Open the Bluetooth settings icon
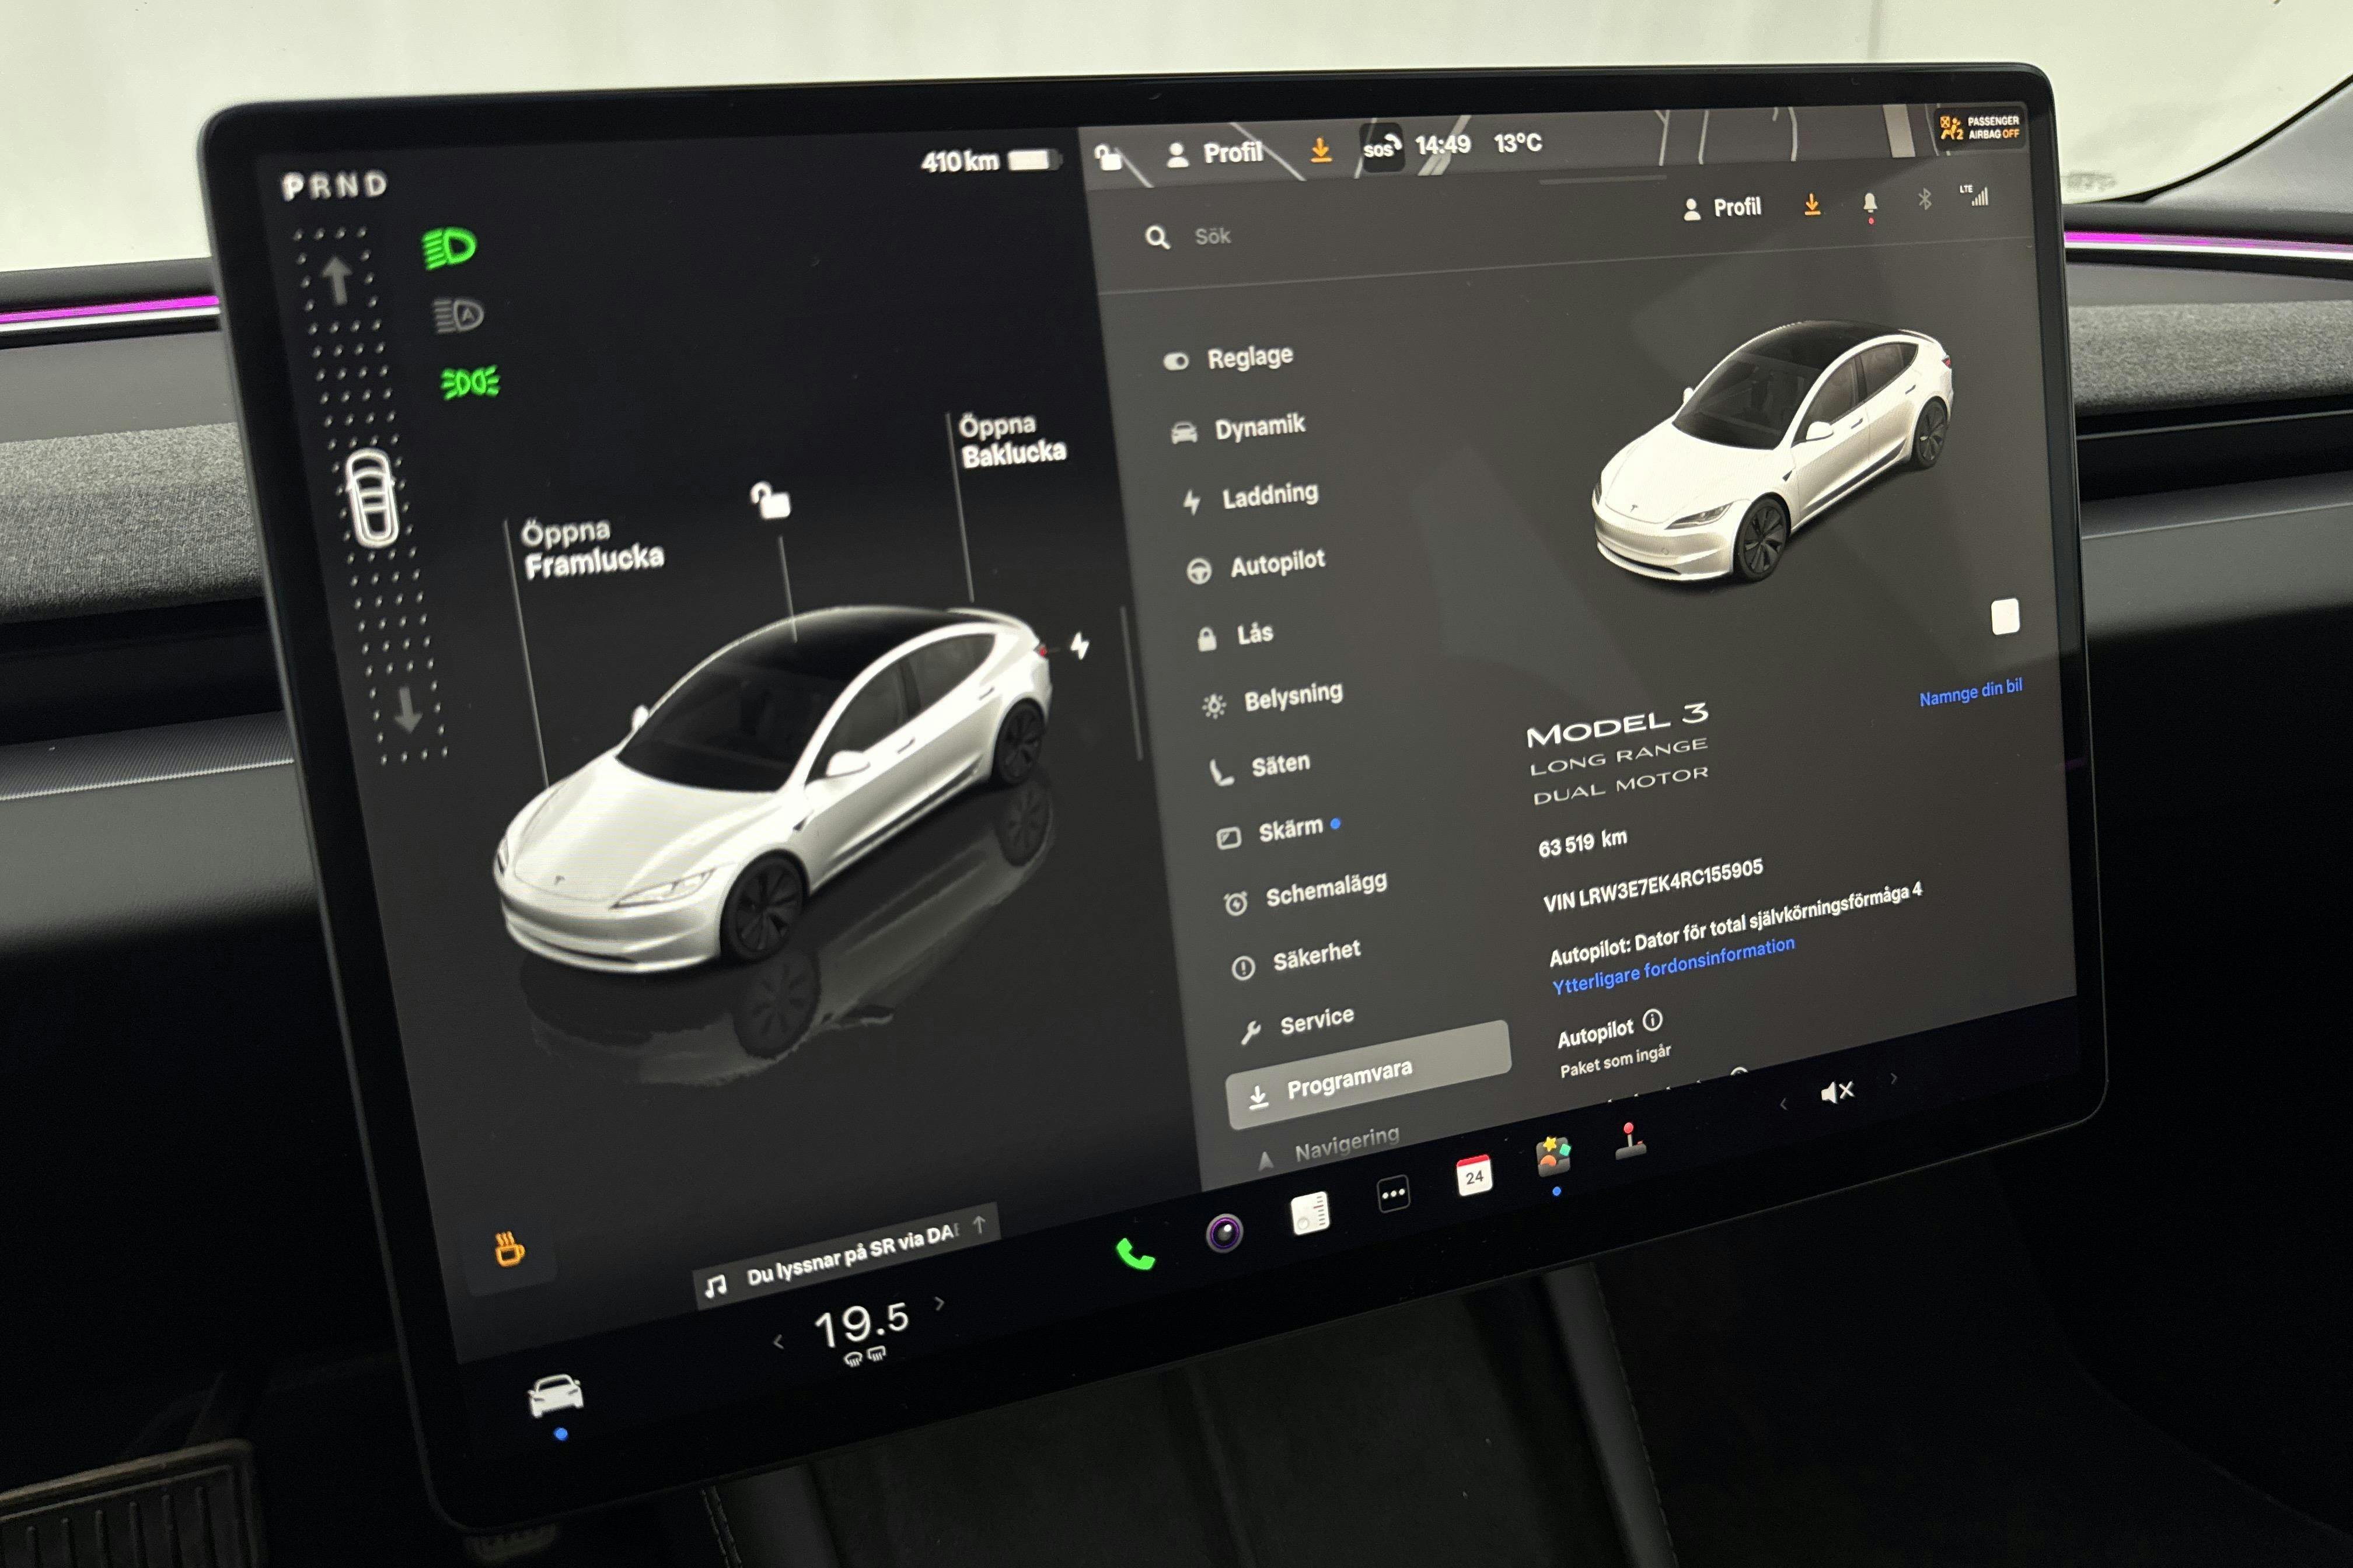This screenshot has height=1568, width=2353. coord(1924,199)
